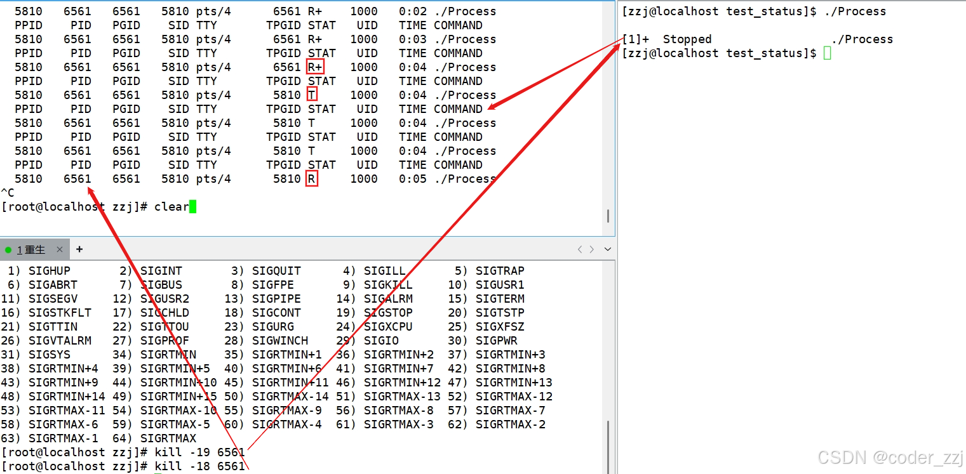The width and height of the screenshot is (966, 474).
Task: Click '28) SIGWINCH' signal entry
Action: [266, 341]
